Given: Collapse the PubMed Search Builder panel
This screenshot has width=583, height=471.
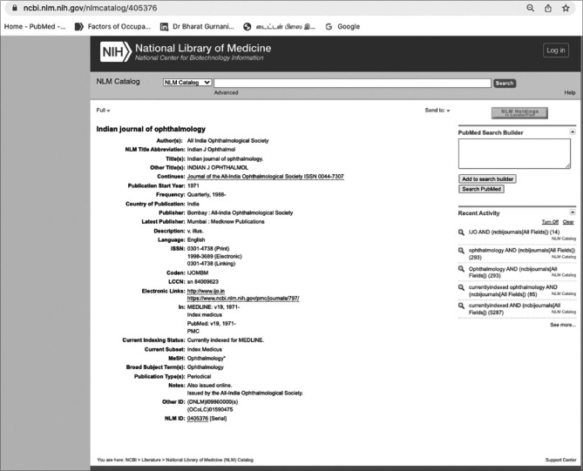Looking at the screenshot, I should [573, 131].
